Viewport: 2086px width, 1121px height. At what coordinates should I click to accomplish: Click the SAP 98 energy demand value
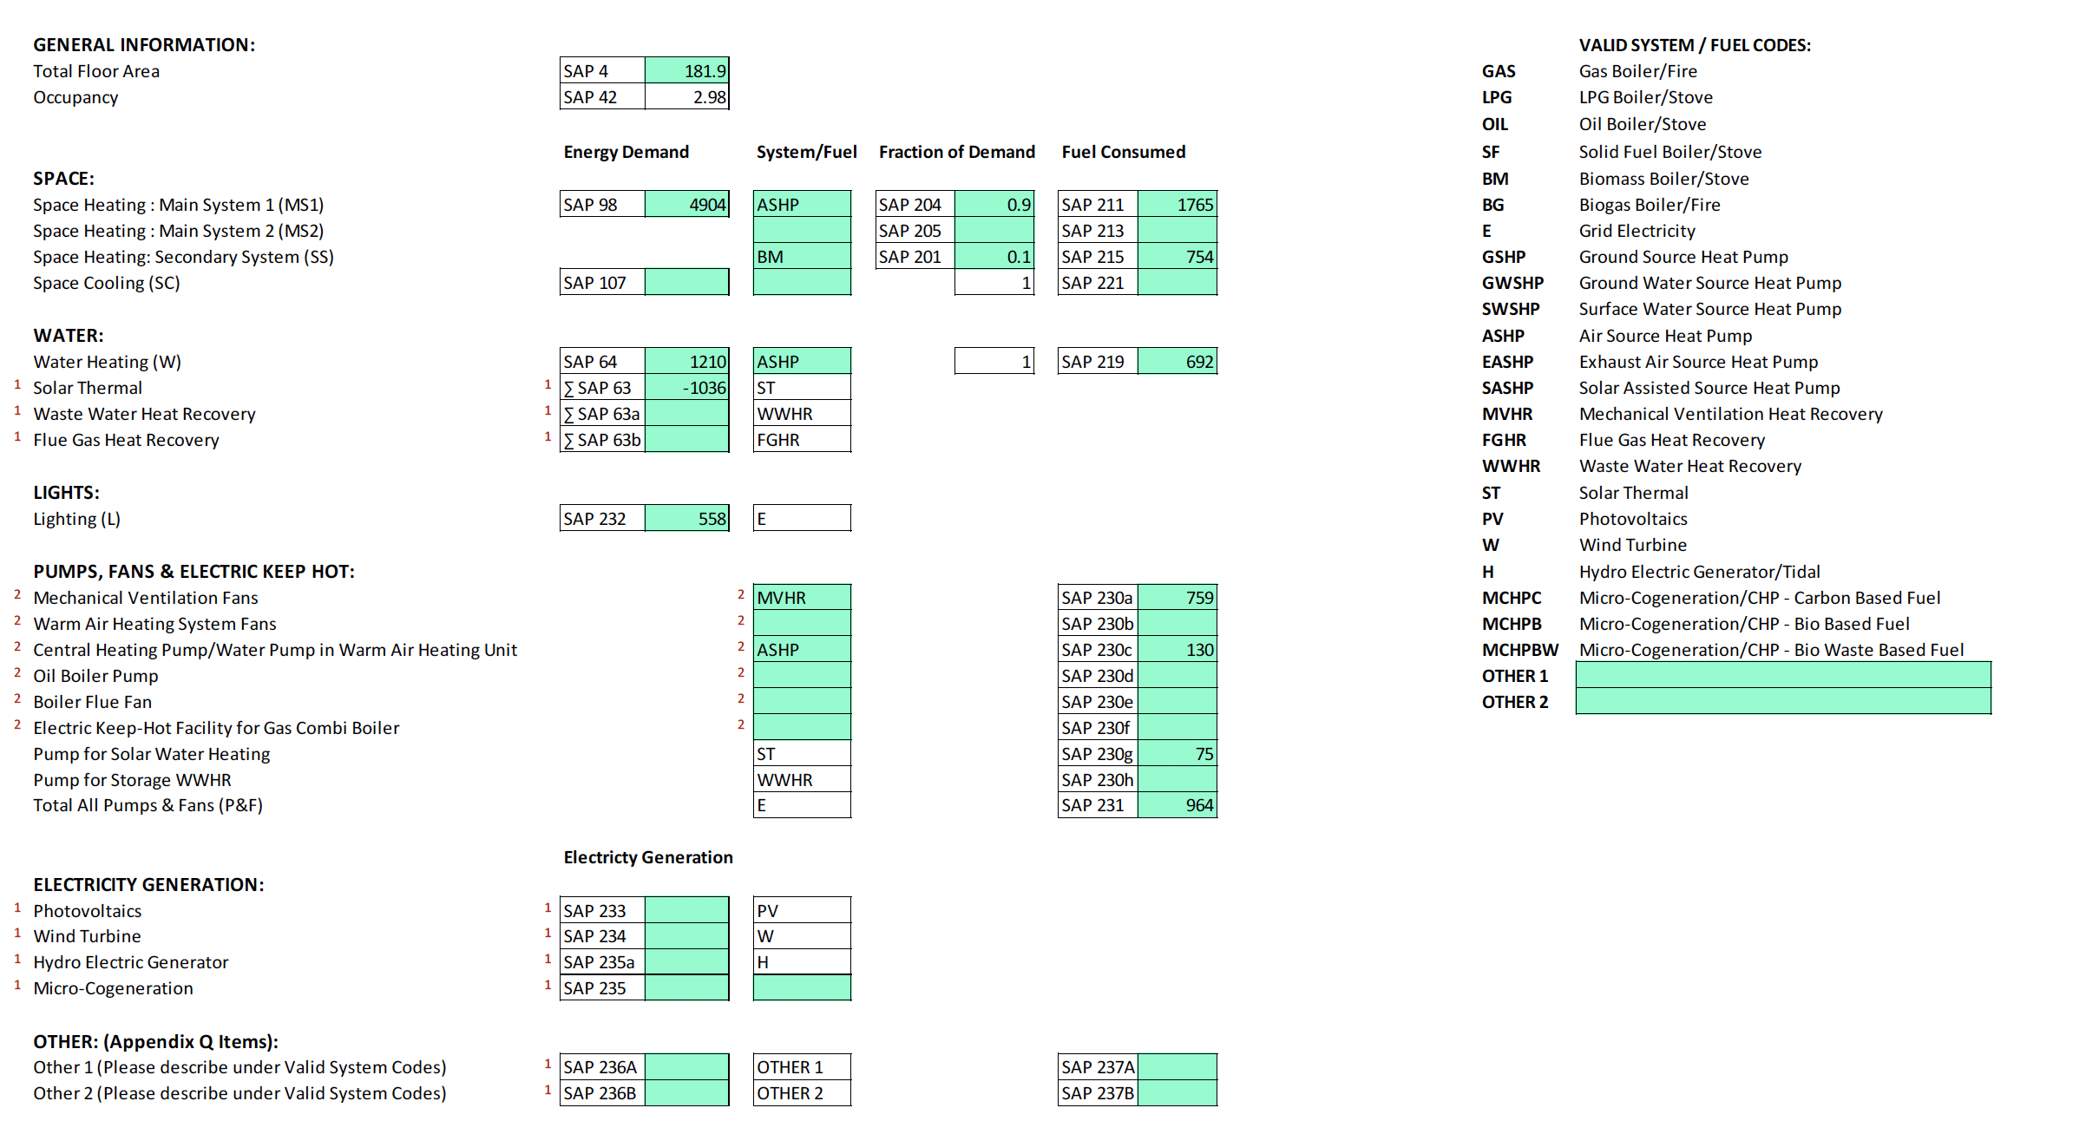point(686,204)
